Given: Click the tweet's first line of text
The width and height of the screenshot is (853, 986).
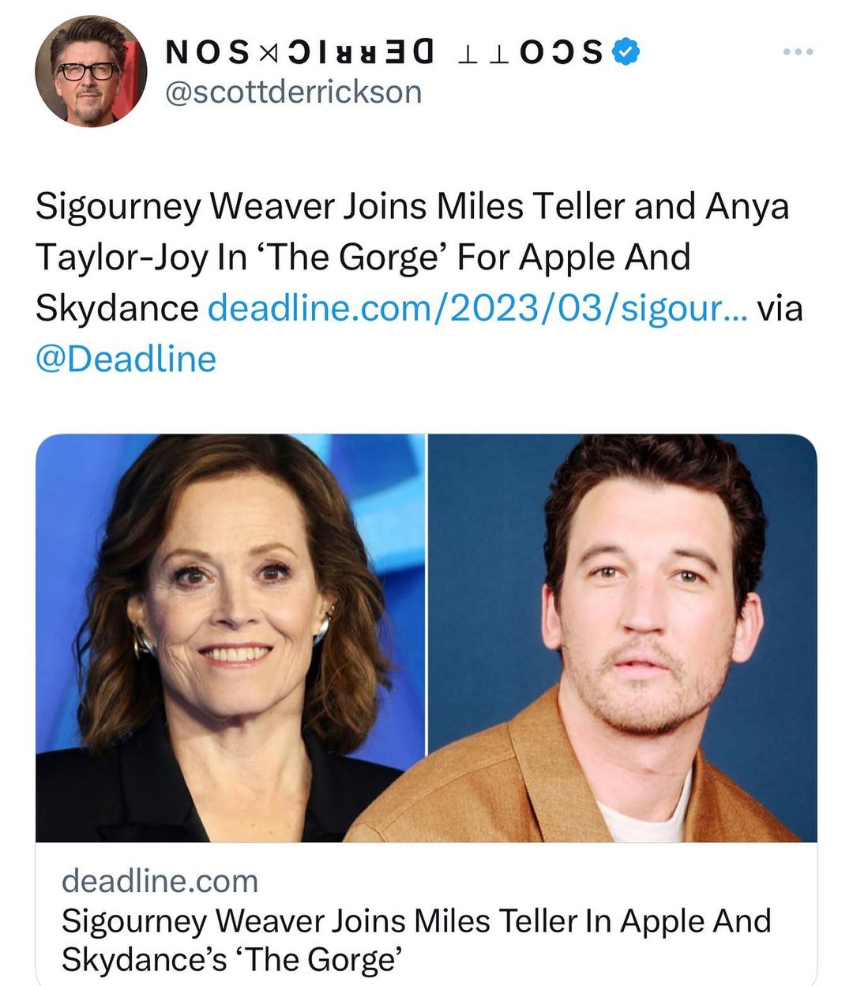Looking at the screenshot, I should 412,207.
